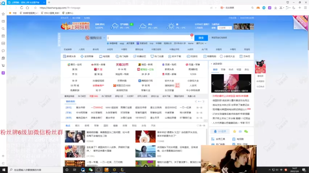Open the 阿里巴巴1688 link
Image resolution: width=309 pixels, height=173 pixels.
pyautogui.click(x=122, y=85)
